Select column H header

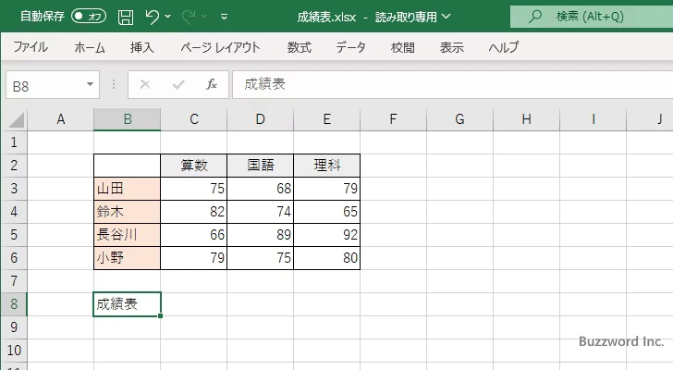(527, 119)
